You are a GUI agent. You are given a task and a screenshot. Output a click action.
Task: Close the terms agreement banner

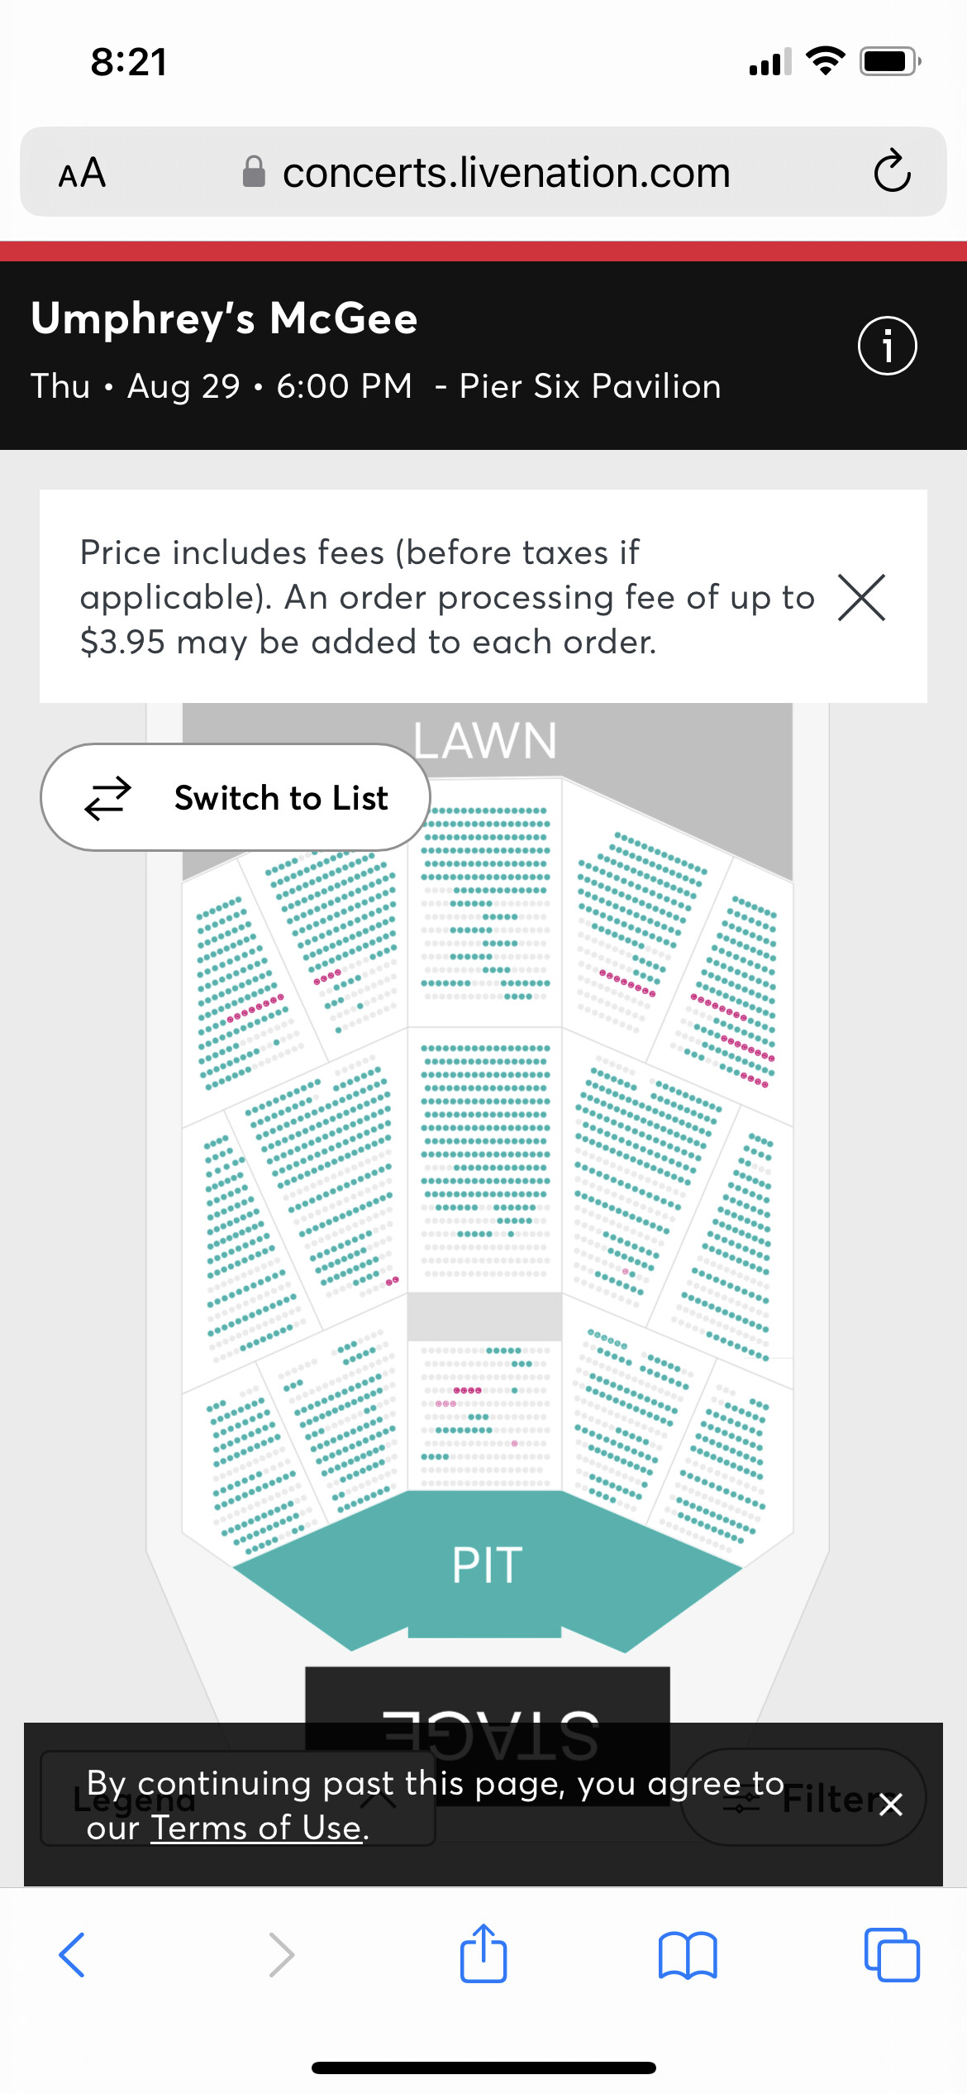tap(890, 1805)
